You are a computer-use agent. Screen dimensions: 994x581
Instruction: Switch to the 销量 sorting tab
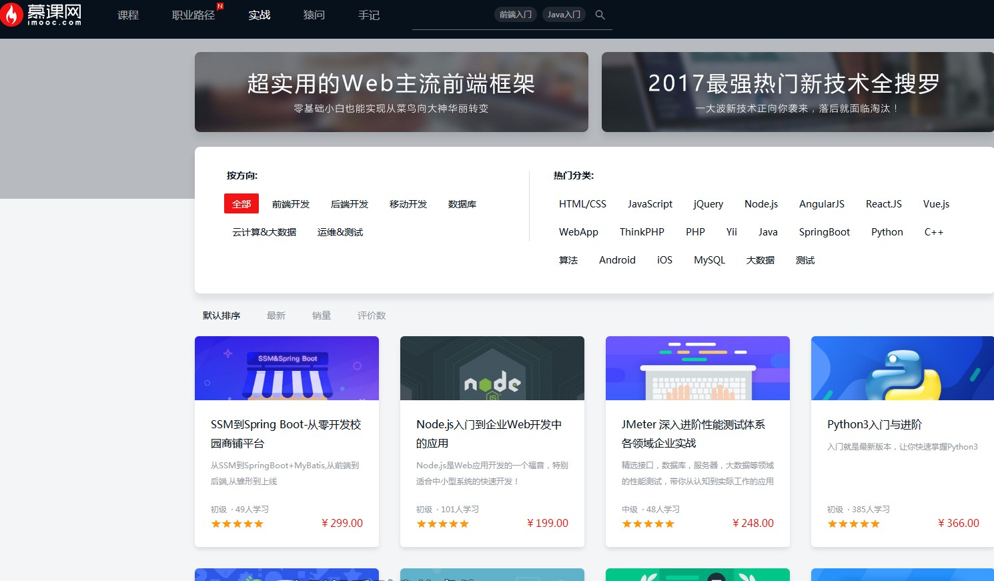(321, 315)
